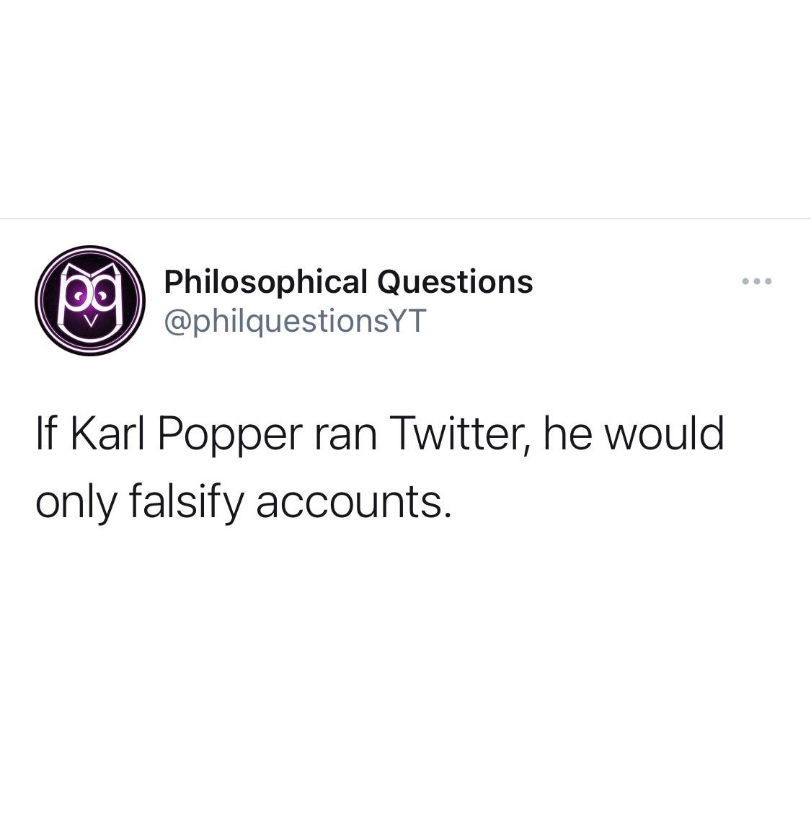Click the Philosophical Questions owl avatar
Image resolution: width=811 pixels, height=823 pixels.
(x=90, y=300)
